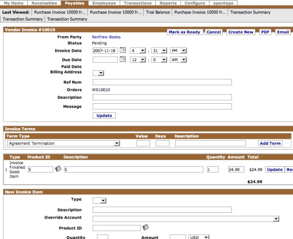Open the Renfrew Books party link
Screen dimensions: 293x239
tap(106, 37)
